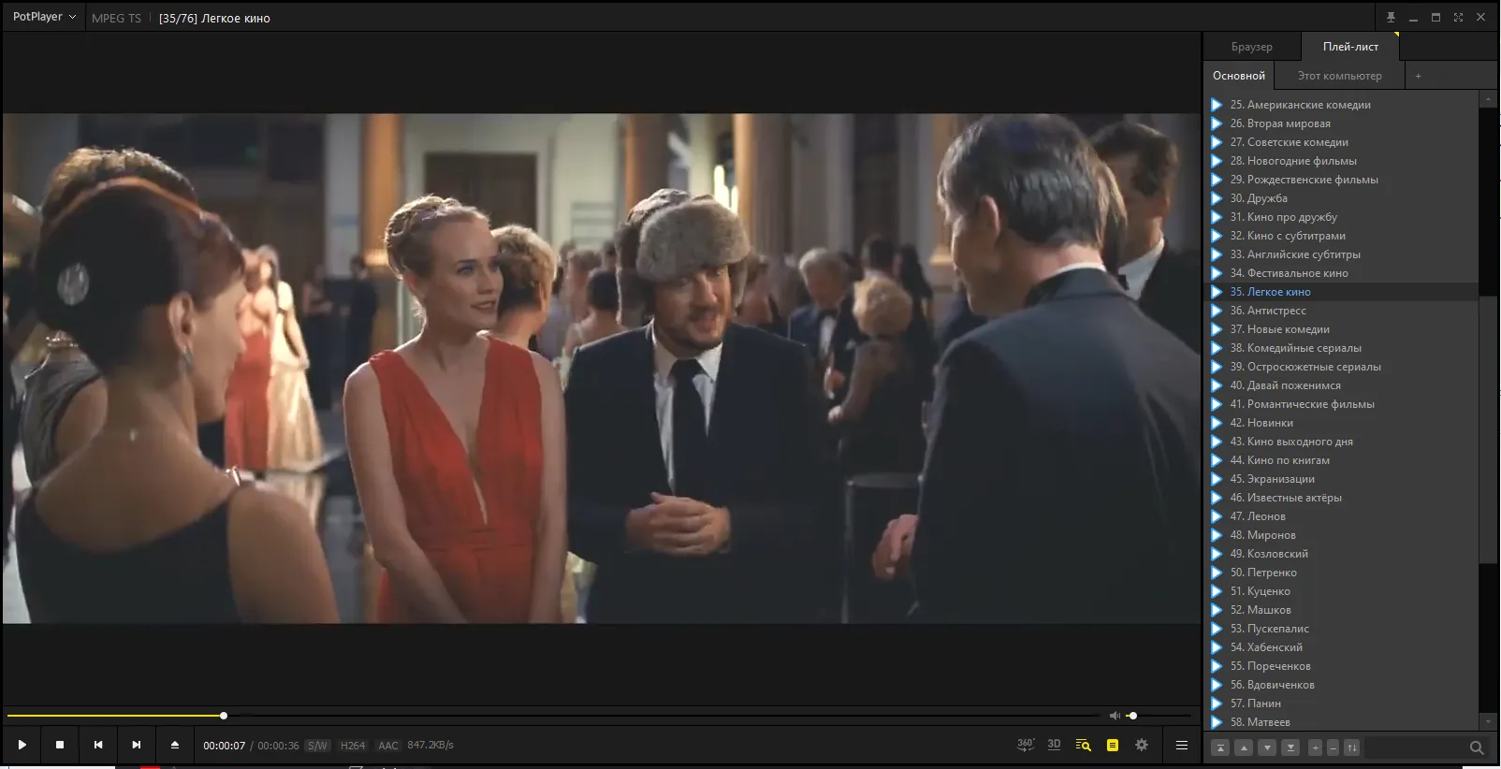Click the video frame to toggle playback

(x=601, y=368)
